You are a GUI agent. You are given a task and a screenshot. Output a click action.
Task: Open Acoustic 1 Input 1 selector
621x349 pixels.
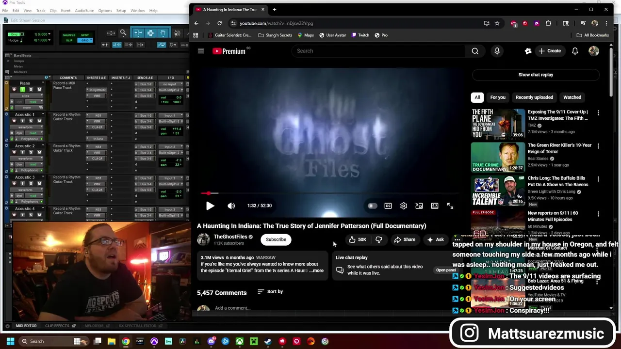coord(170,116)
